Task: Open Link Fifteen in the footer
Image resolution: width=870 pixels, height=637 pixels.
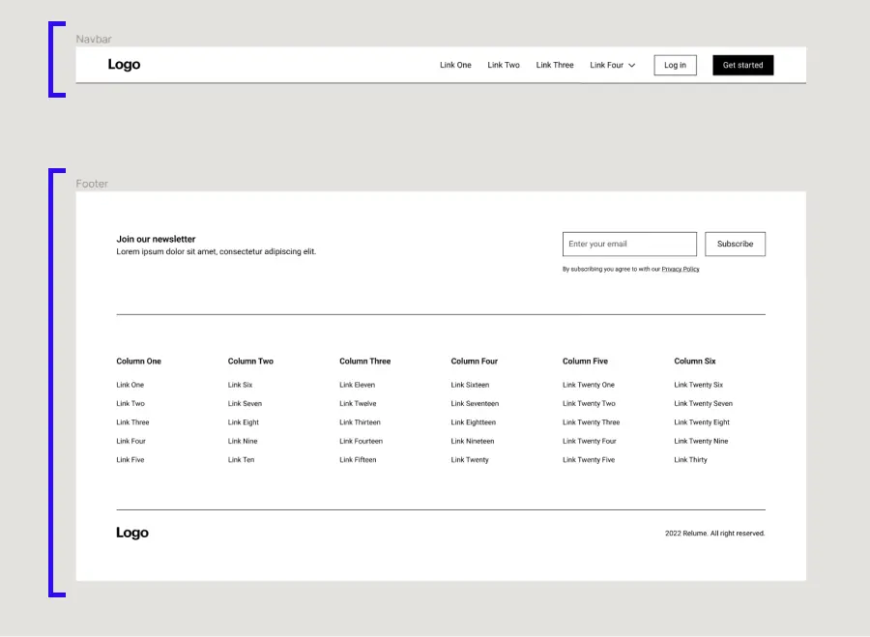Action: (x=358, y=460)
